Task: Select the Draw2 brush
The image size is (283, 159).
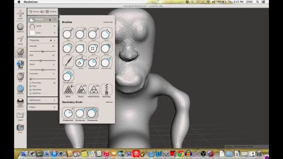Action: tap(94, 33)
